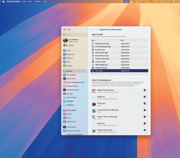Open Wi-Fi settings in sidebar
Image resolution: width=180 pixels, height=158 pixels.
pos(74,51)
